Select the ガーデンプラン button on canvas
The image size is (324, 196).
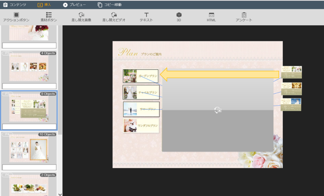[x=141, y=76]
